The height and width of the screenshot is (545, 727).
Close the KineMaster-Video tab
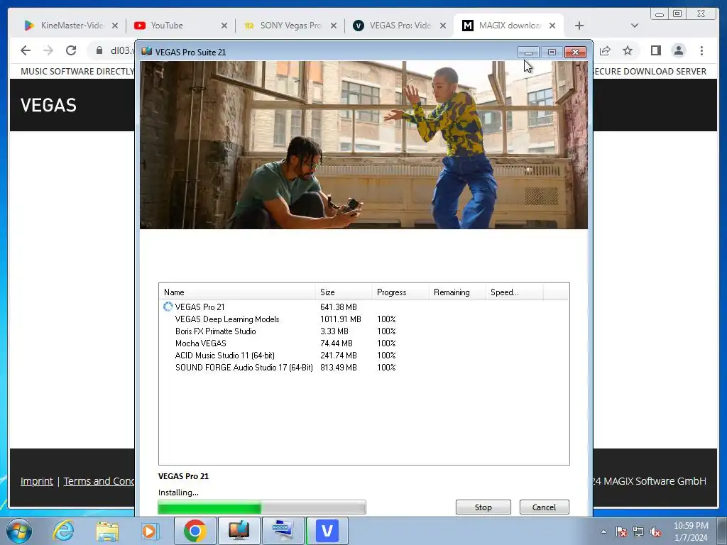click(115, 26)
